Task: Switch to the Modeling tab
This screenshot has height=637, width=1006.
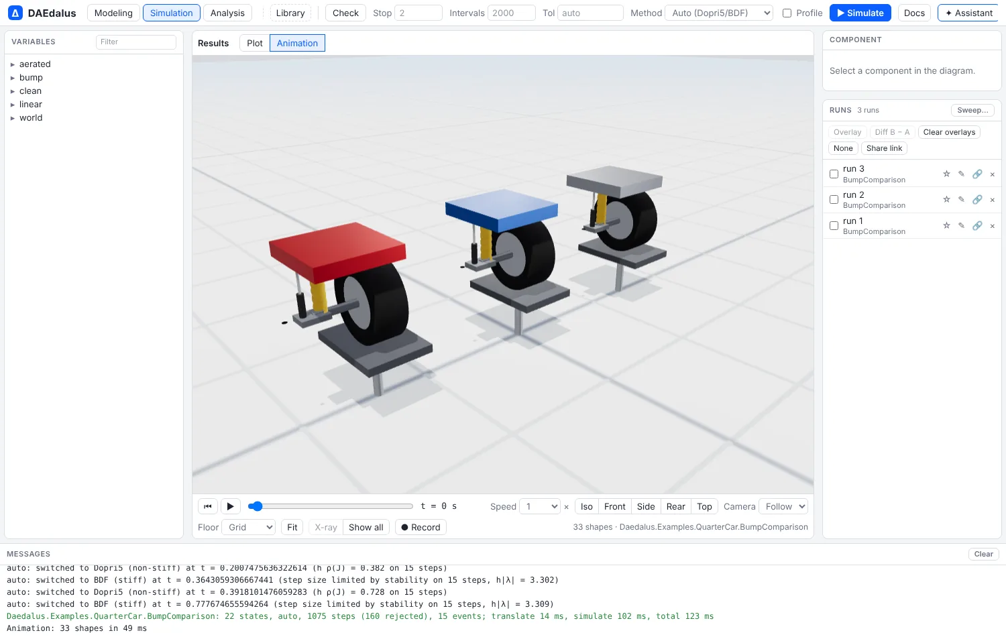Action: 113,13
